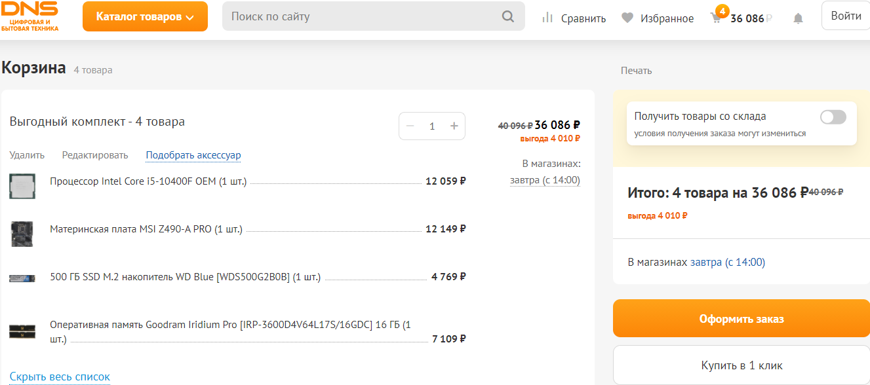Click the 'Войти' login button
Screen dimensions: 870x385
click(x=846, y=16)
